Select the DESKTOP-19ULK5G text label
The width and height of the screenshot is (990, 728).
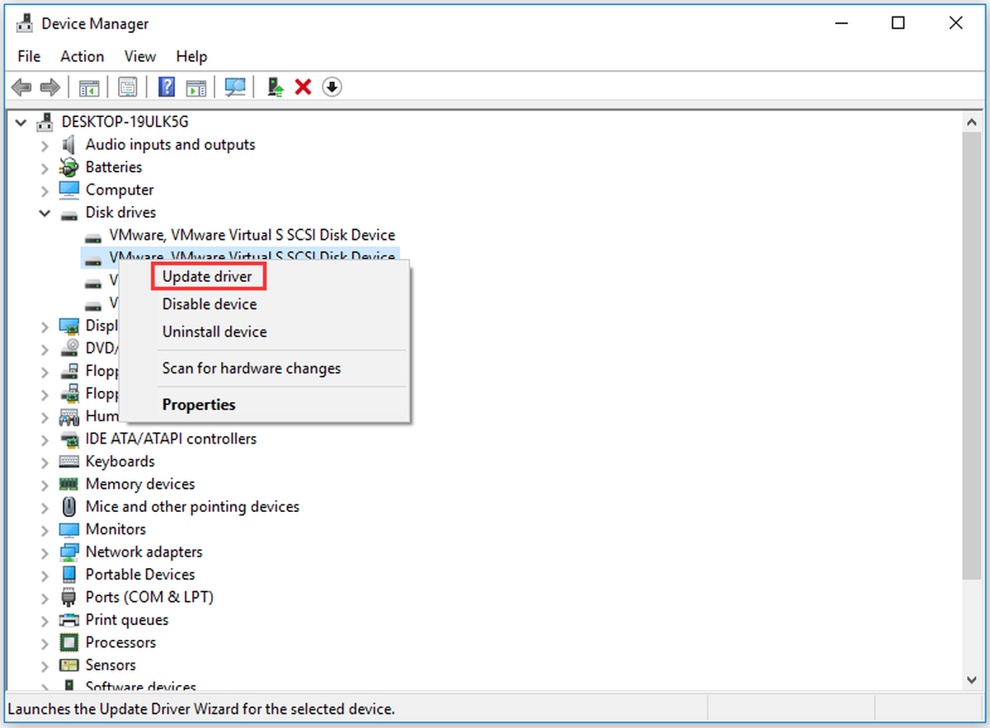[x=125, y=122]
